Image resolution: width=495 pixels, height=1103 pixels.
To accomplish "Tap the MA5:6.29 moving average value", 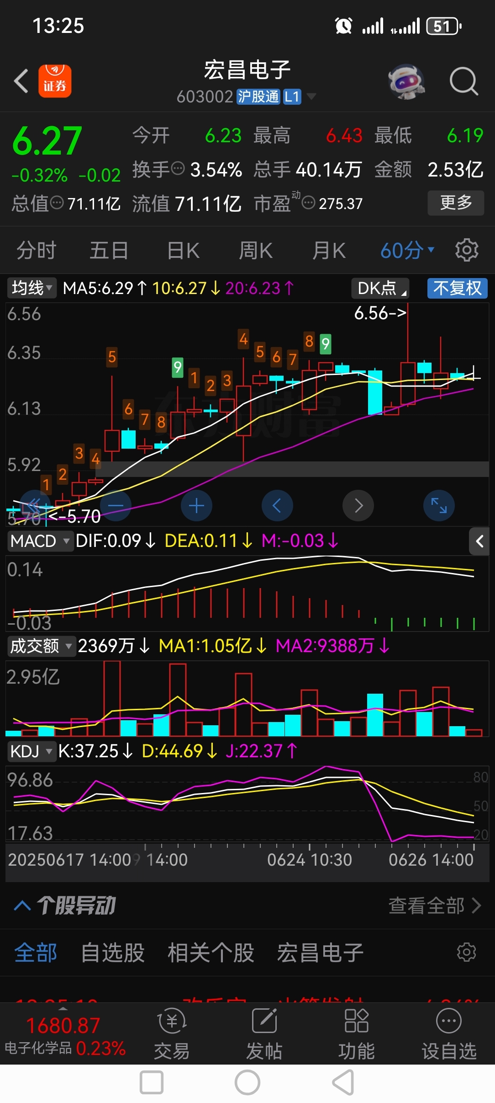I will point(105,288).
